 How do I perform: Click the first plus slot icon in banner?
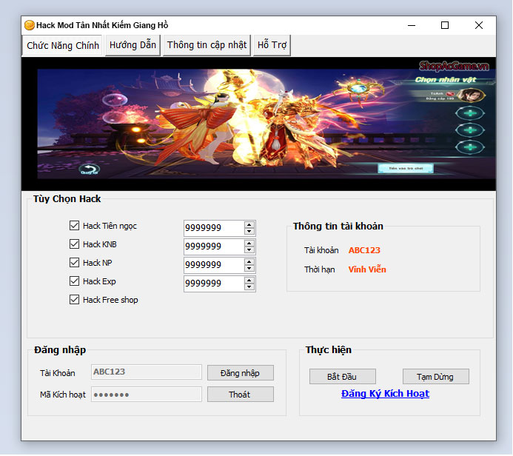[470, 113]
